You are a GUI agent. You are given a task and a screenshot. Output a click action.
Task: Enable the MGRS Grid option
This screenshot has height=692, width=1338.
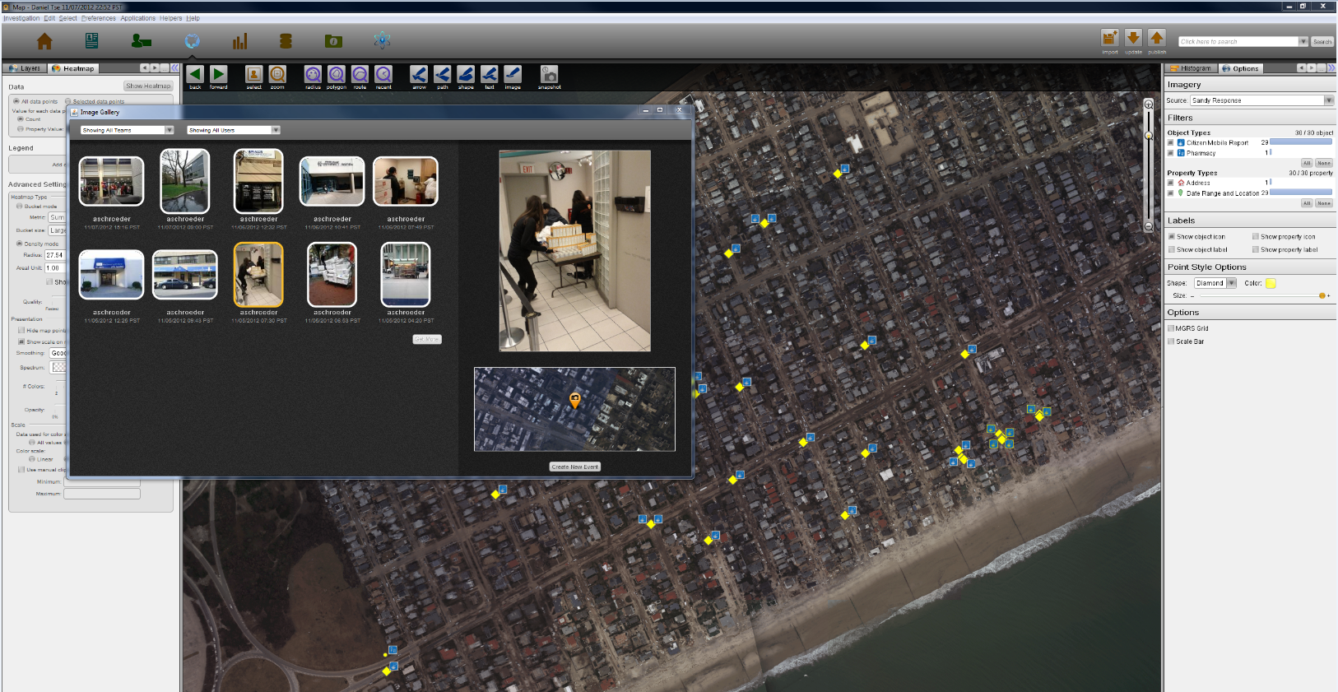coord(1172,328)
